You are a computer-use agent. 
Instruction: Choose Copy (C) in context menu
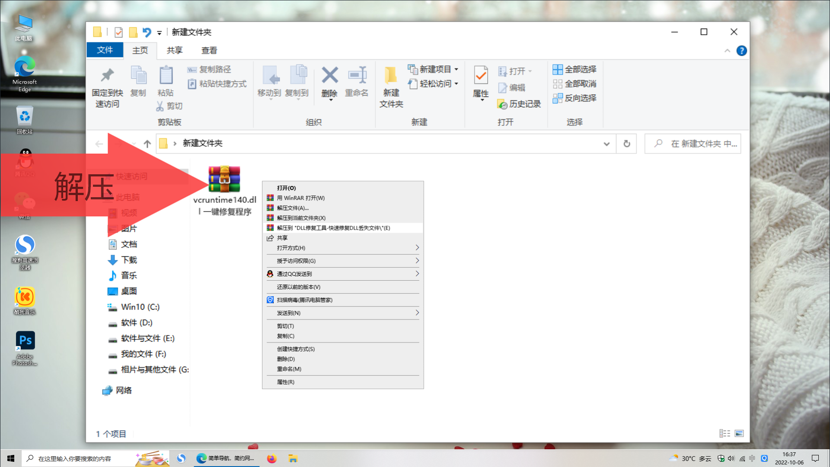(x=343, y=336)
